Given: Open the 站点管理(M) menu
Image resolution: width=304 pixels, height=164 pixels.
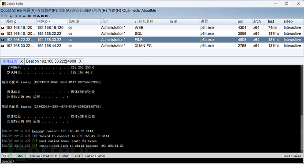Looking at the screenshot, I should pos(82,11).
